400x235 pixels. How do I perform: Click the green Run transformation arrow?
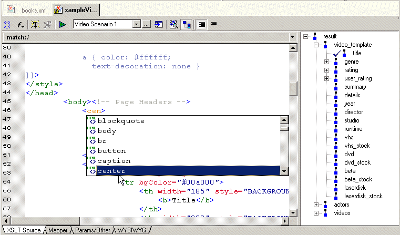click(62, 24)
